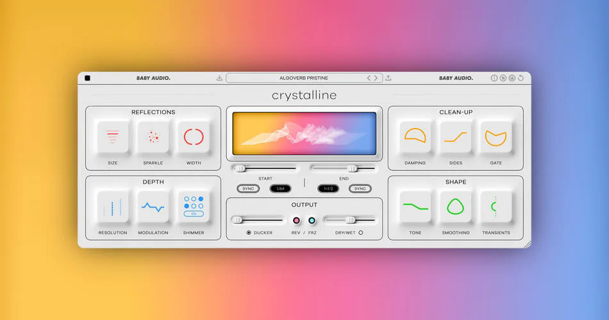
Task: Toggle the End SYNC button
Action: (x=360, y=189)
